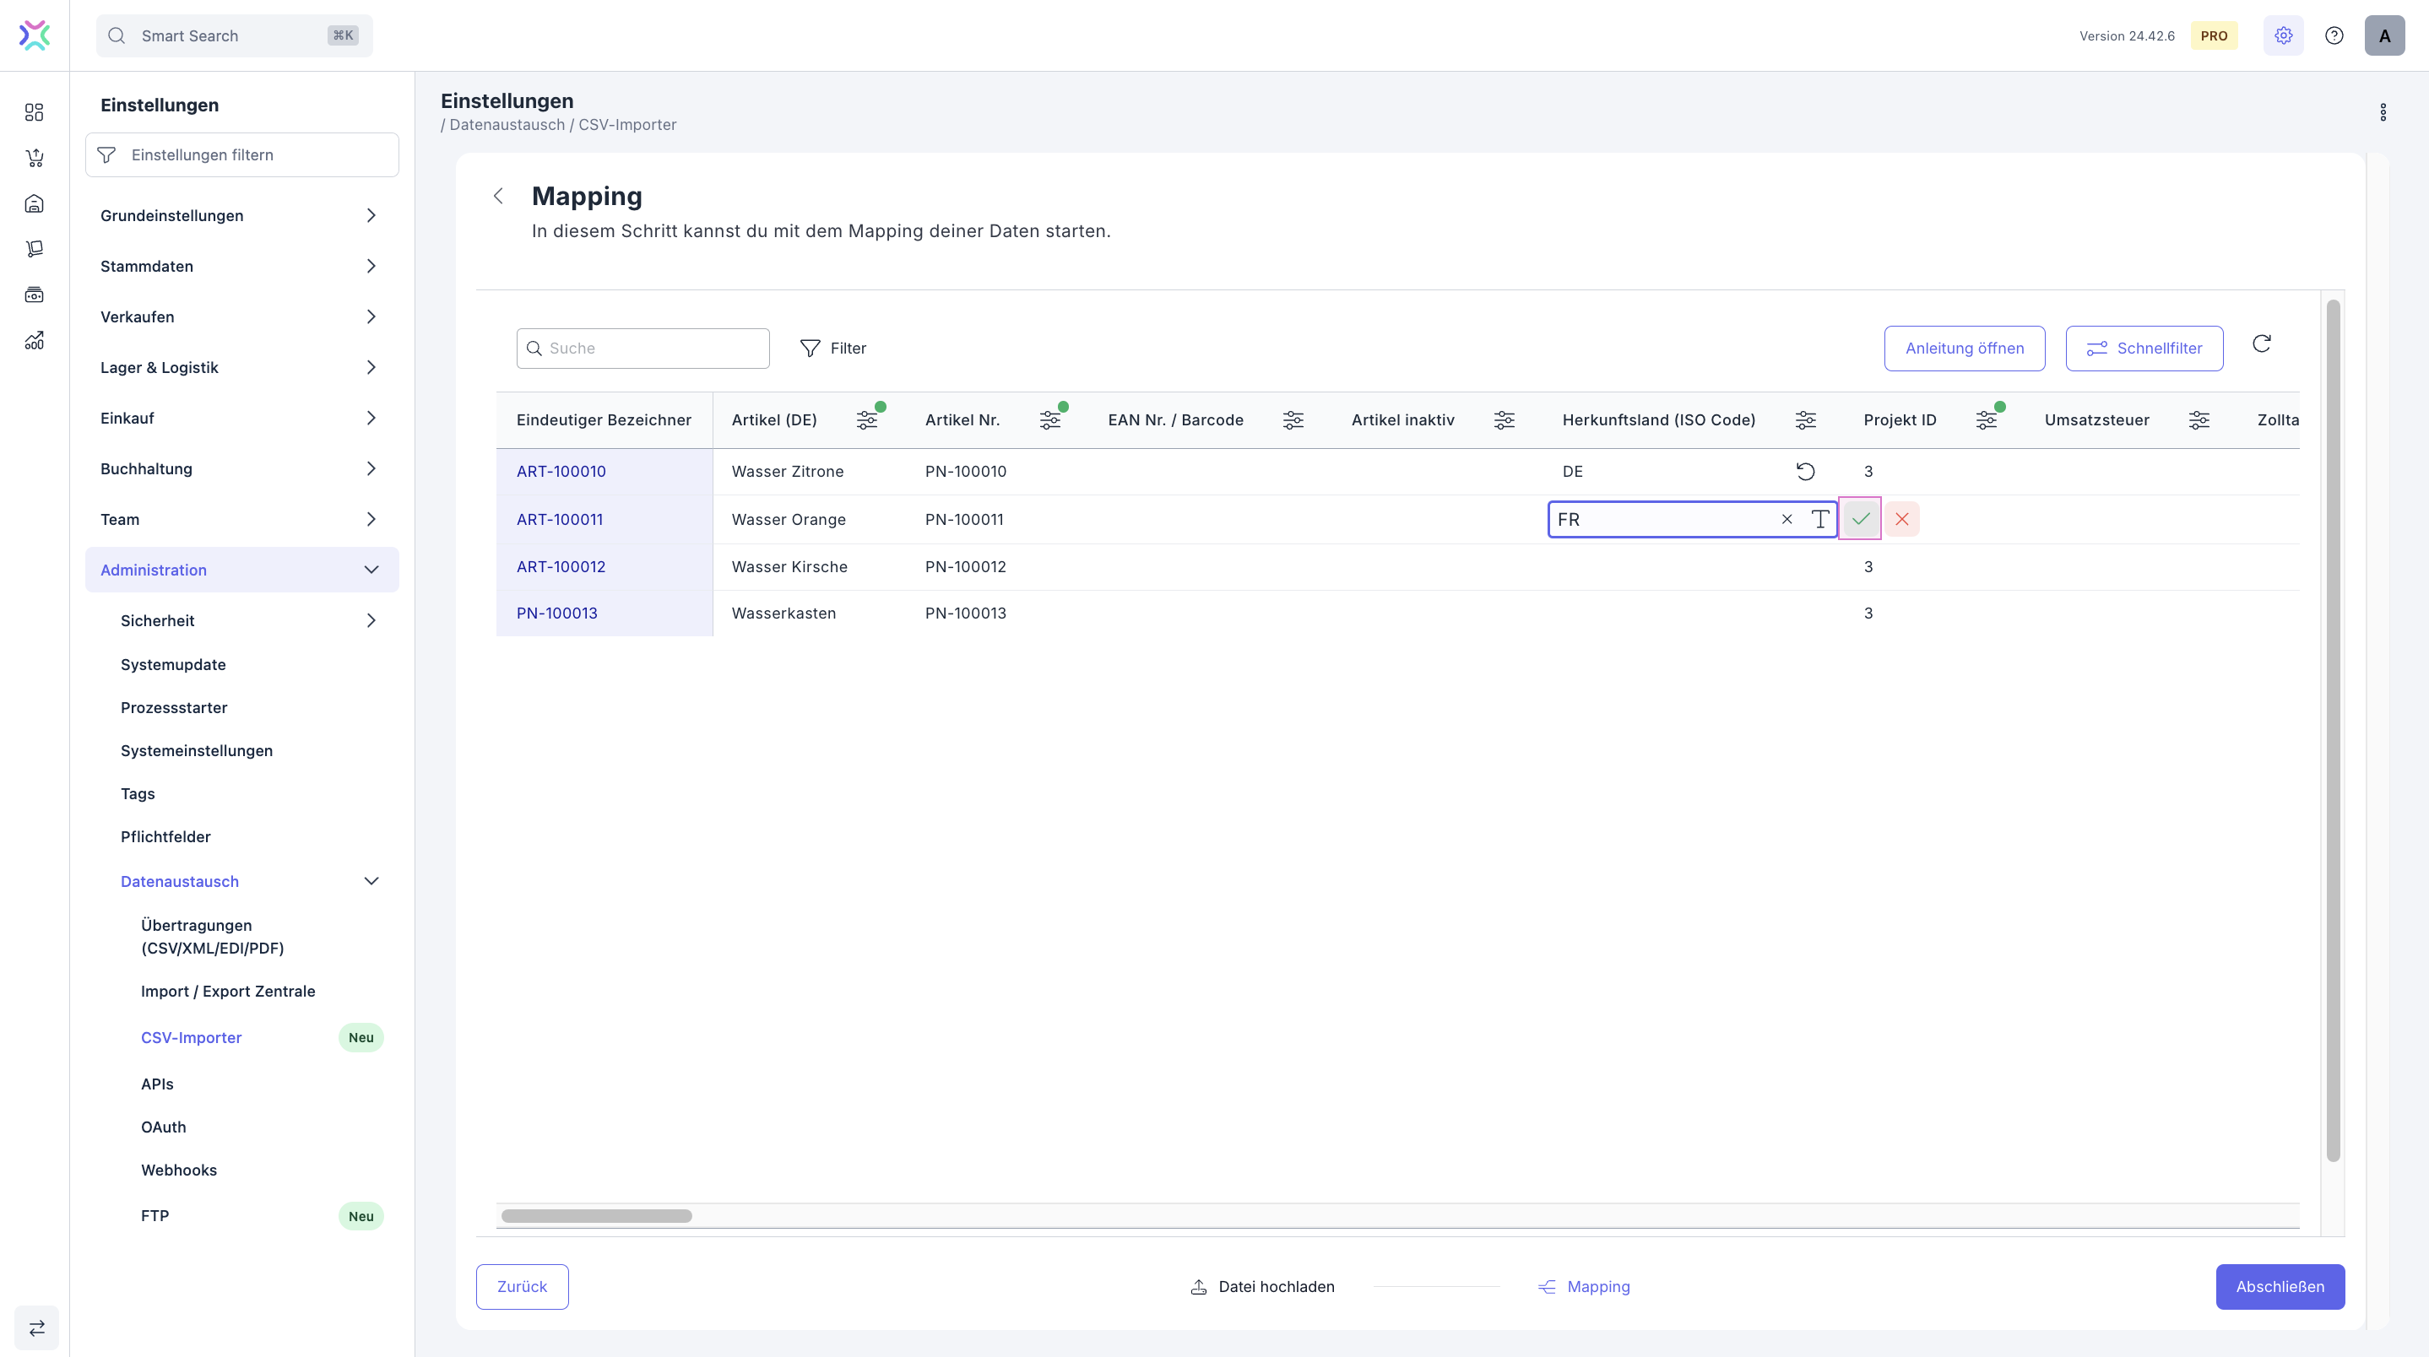Collapse the Administration section
The height and width of the screenshot is (1357, 2429).
tap(371, 570)
